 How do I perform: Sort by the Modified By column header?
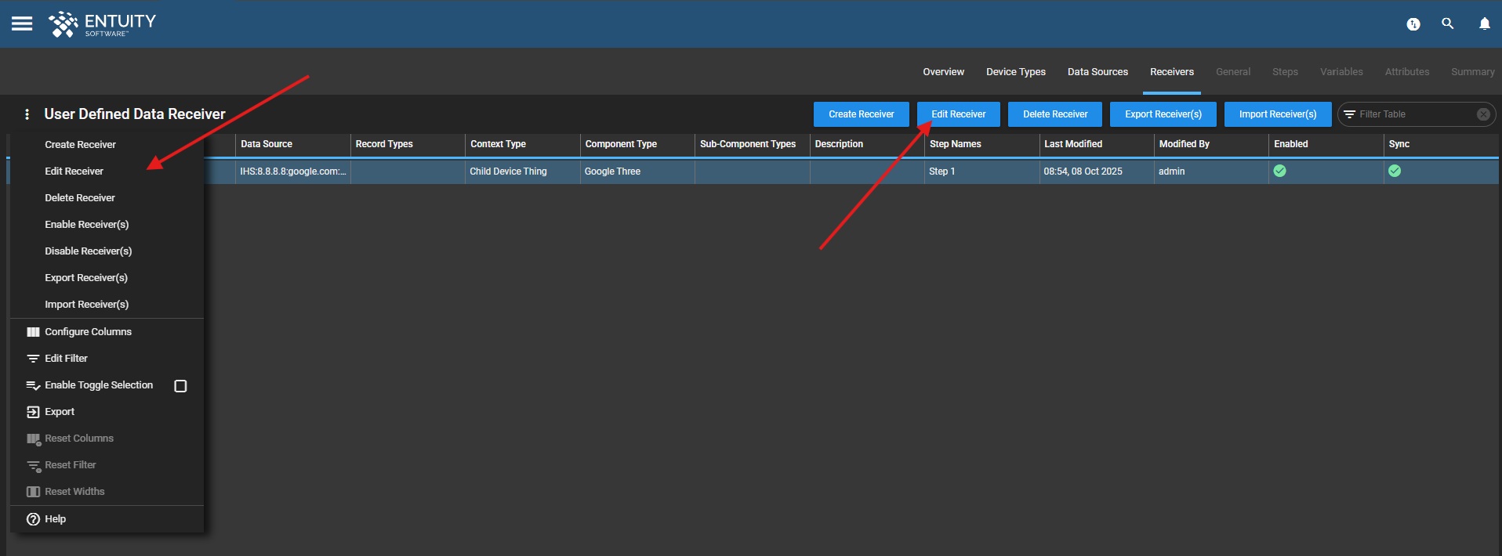coord(1211,144)
